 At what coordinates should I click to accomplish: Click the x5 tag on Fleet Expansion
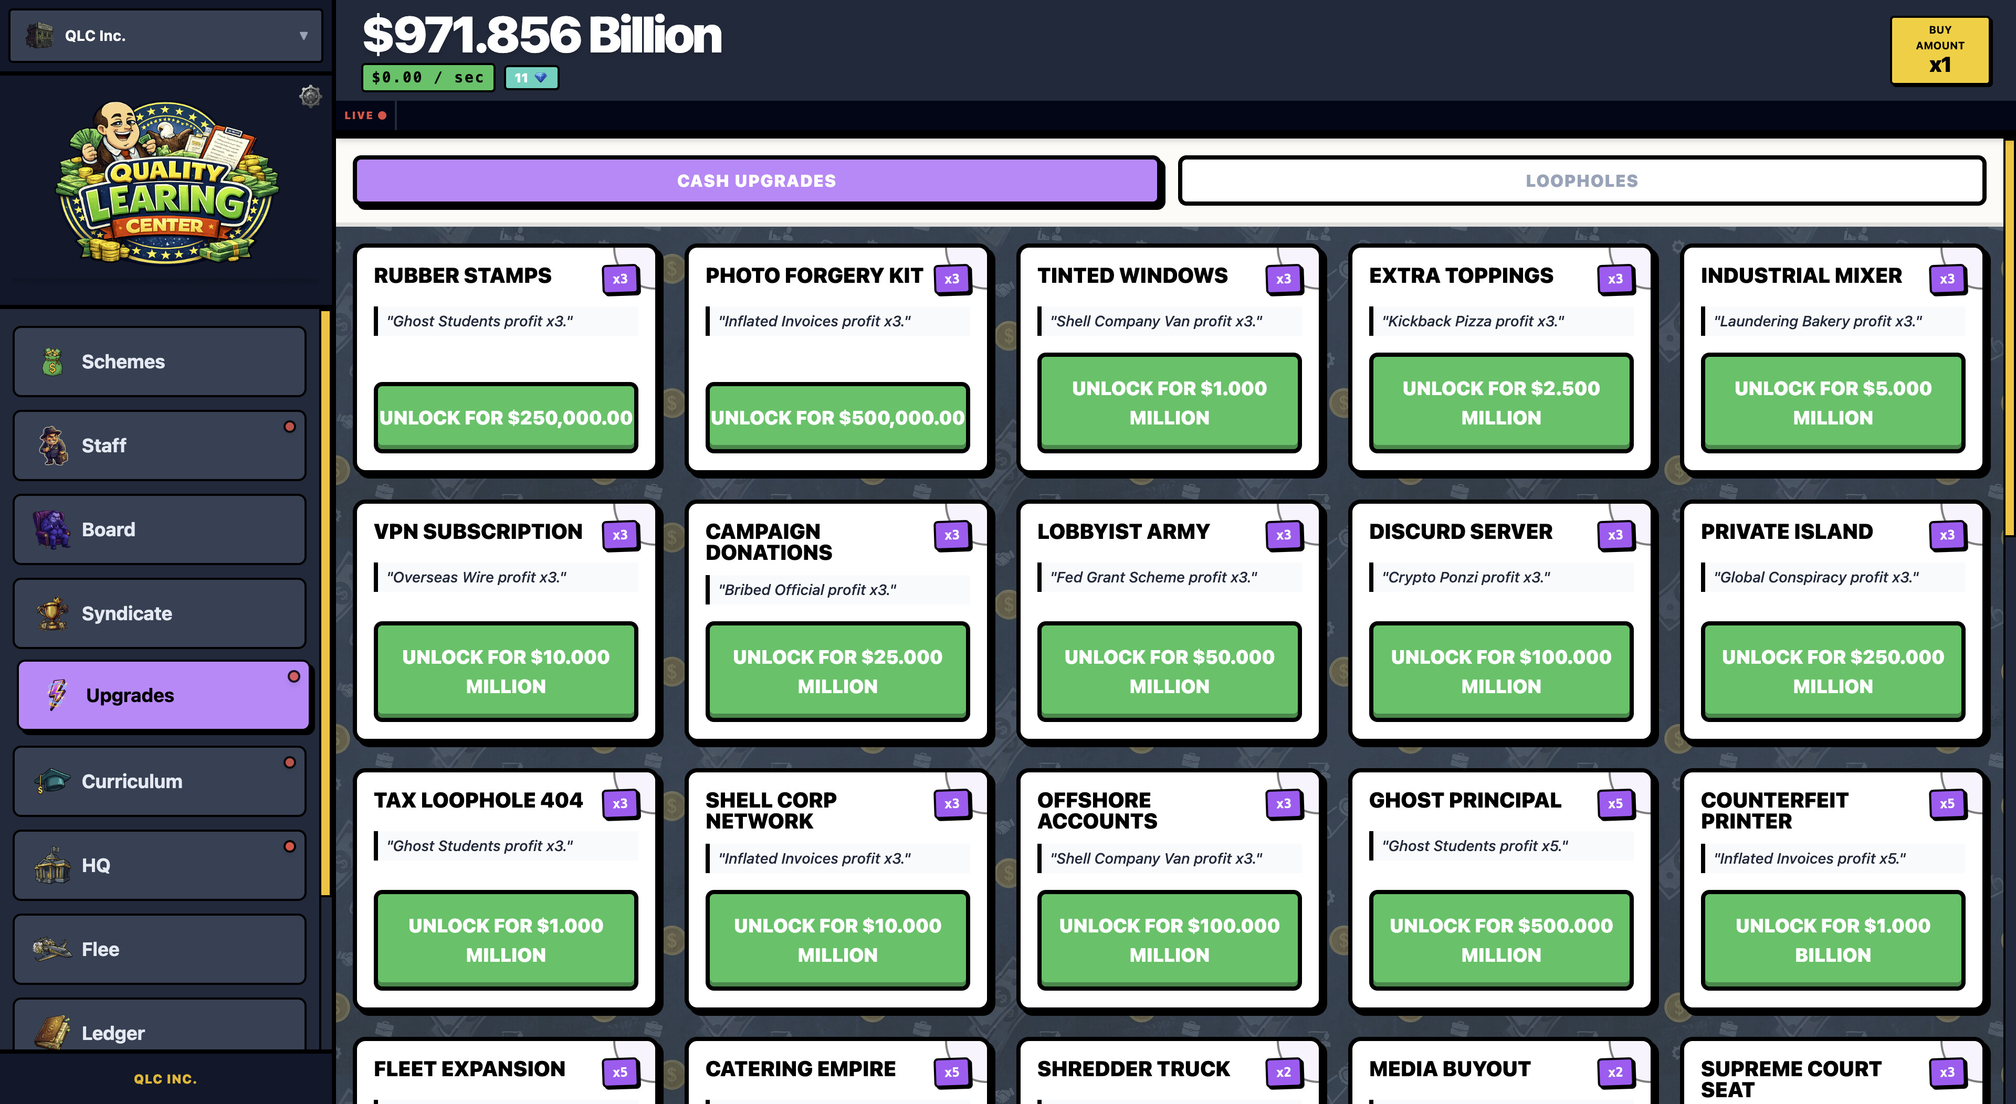(x=621, y=1072)
